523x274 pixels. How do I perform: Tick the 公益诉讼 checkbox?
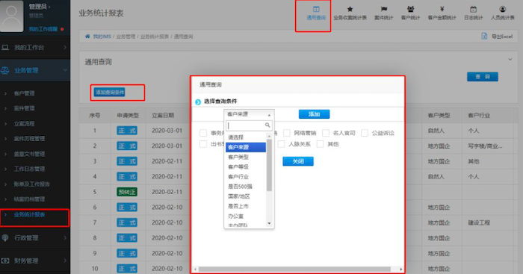coord(365,133)
